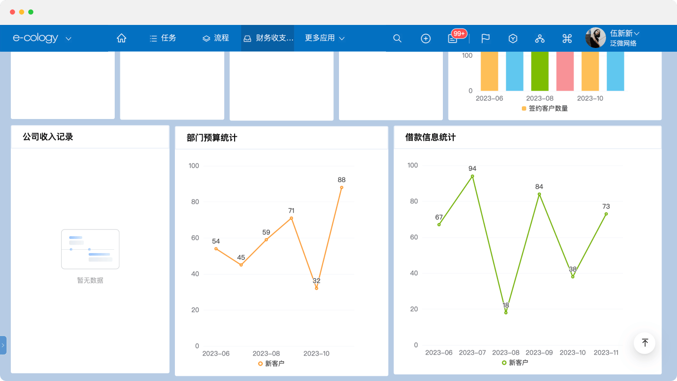Image resolution: width=677 pixels, height=381 pixels.
Task: Toggle the 签约客户数量 legend item
Action: tap(544, 109)
